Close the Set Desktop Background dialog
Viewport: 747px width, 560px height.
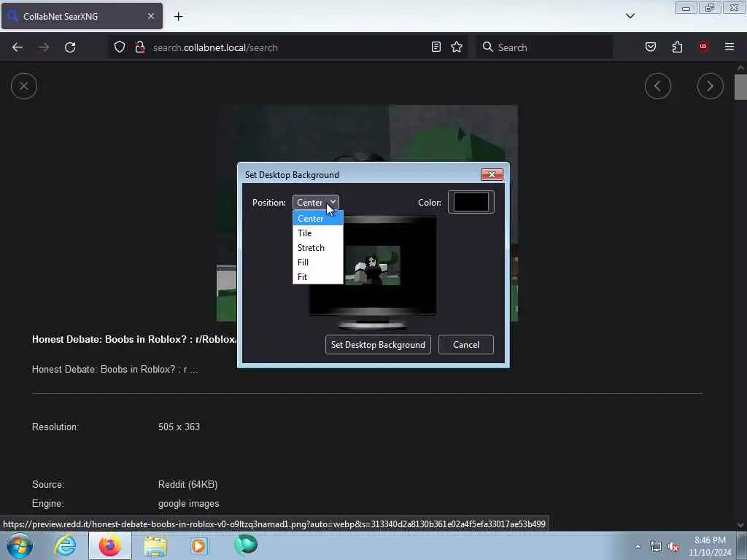point(492,174)
